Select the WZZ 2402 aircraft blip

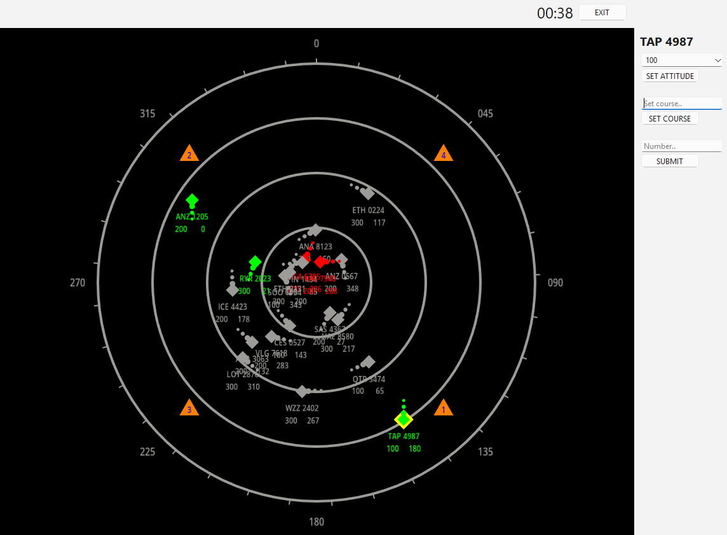[302, 390]
